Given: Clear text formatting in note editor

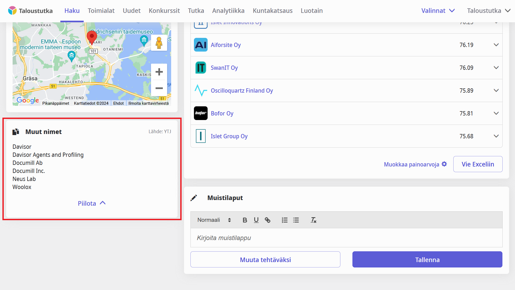Looking at the screenshot, I should [313, 220].
